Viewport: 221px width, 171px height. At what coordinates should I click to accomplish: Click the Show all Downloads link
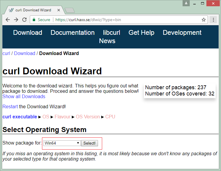[x=24, y=97]
